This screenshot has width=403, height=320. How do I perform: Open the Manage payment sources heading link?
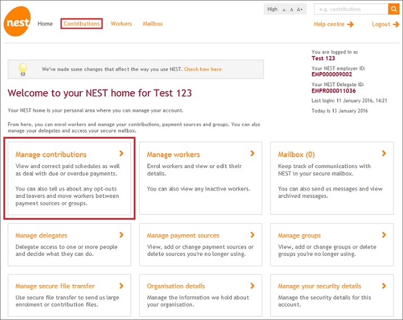coord(183,235)
